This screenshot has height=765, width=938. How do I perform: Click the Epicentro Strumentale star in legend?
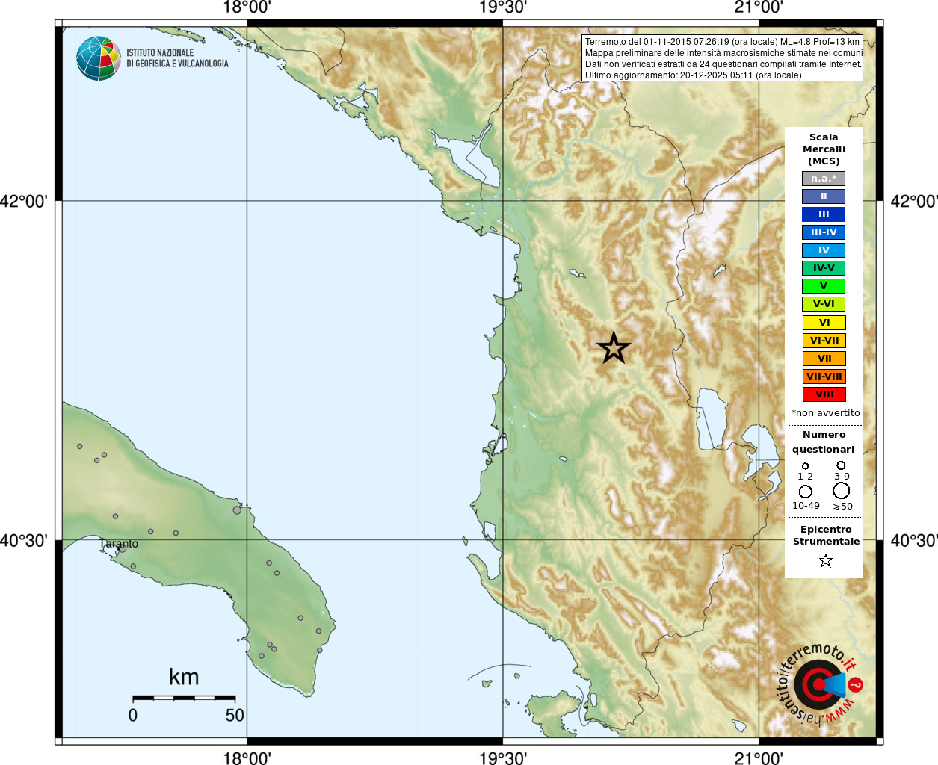[825, 560]
